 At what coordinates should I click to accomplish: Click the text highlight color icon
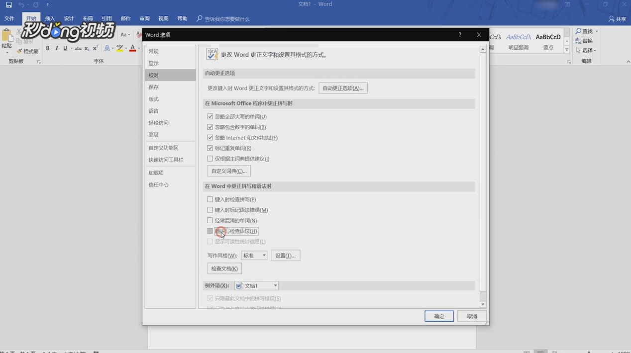[x=119, y=48]
